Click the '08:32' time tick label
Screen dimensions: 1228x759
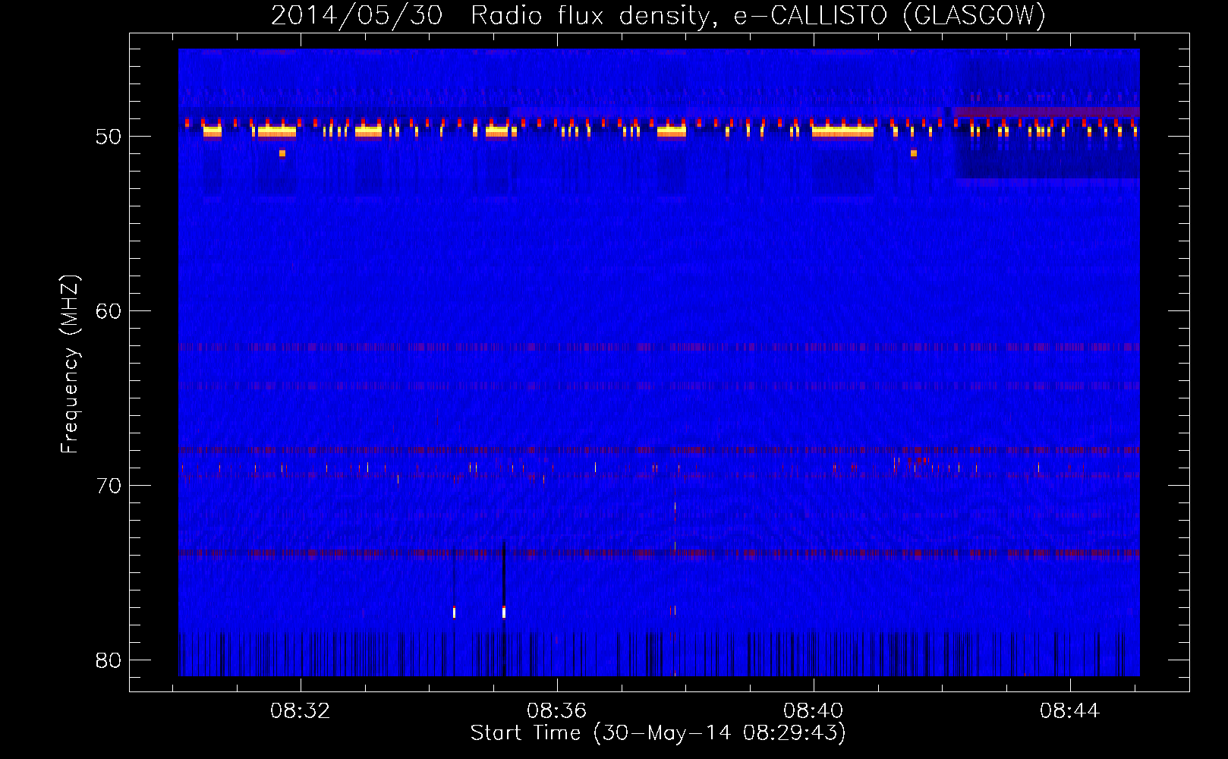(x=301, y=711)
